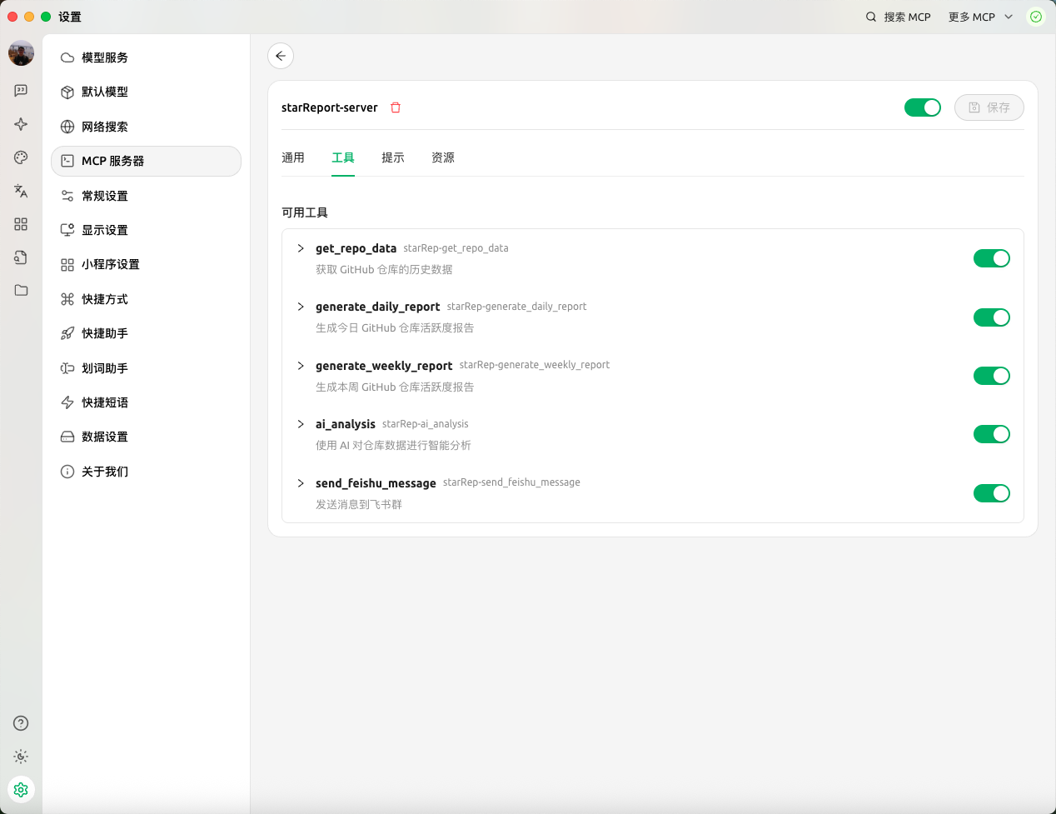Screen dimensions: 1056x814
Task: Switch to the 资源 tab
Action: pyautogui.click(x=443, y=157)
